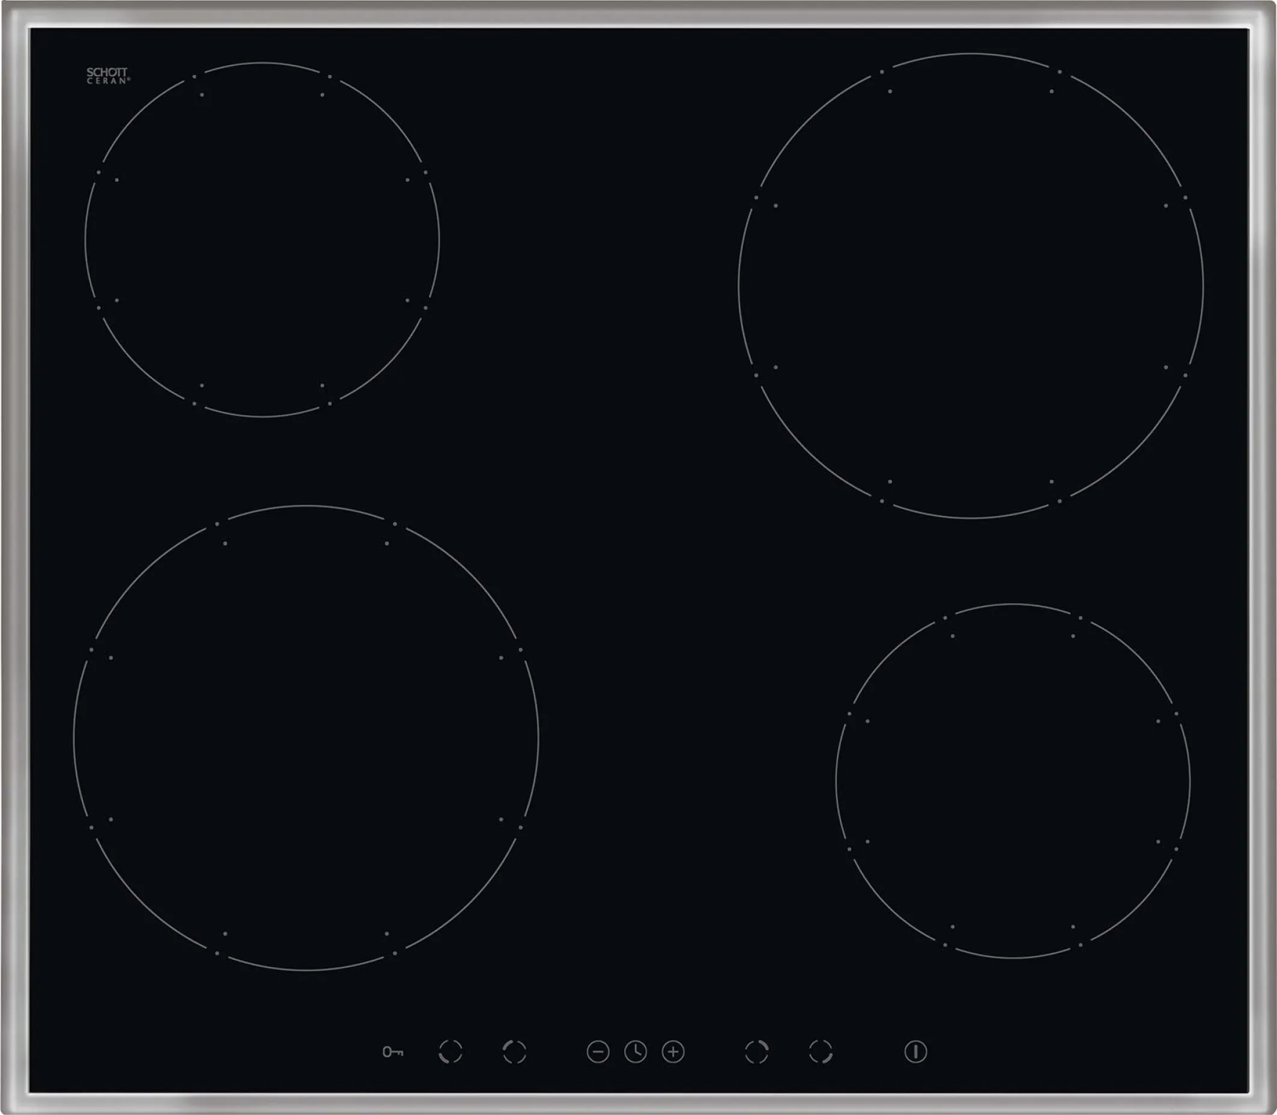The image size is (1277, 1115).
Task: Click the small bottom-right cooking zone center
Action: (x=1013, y=781)
